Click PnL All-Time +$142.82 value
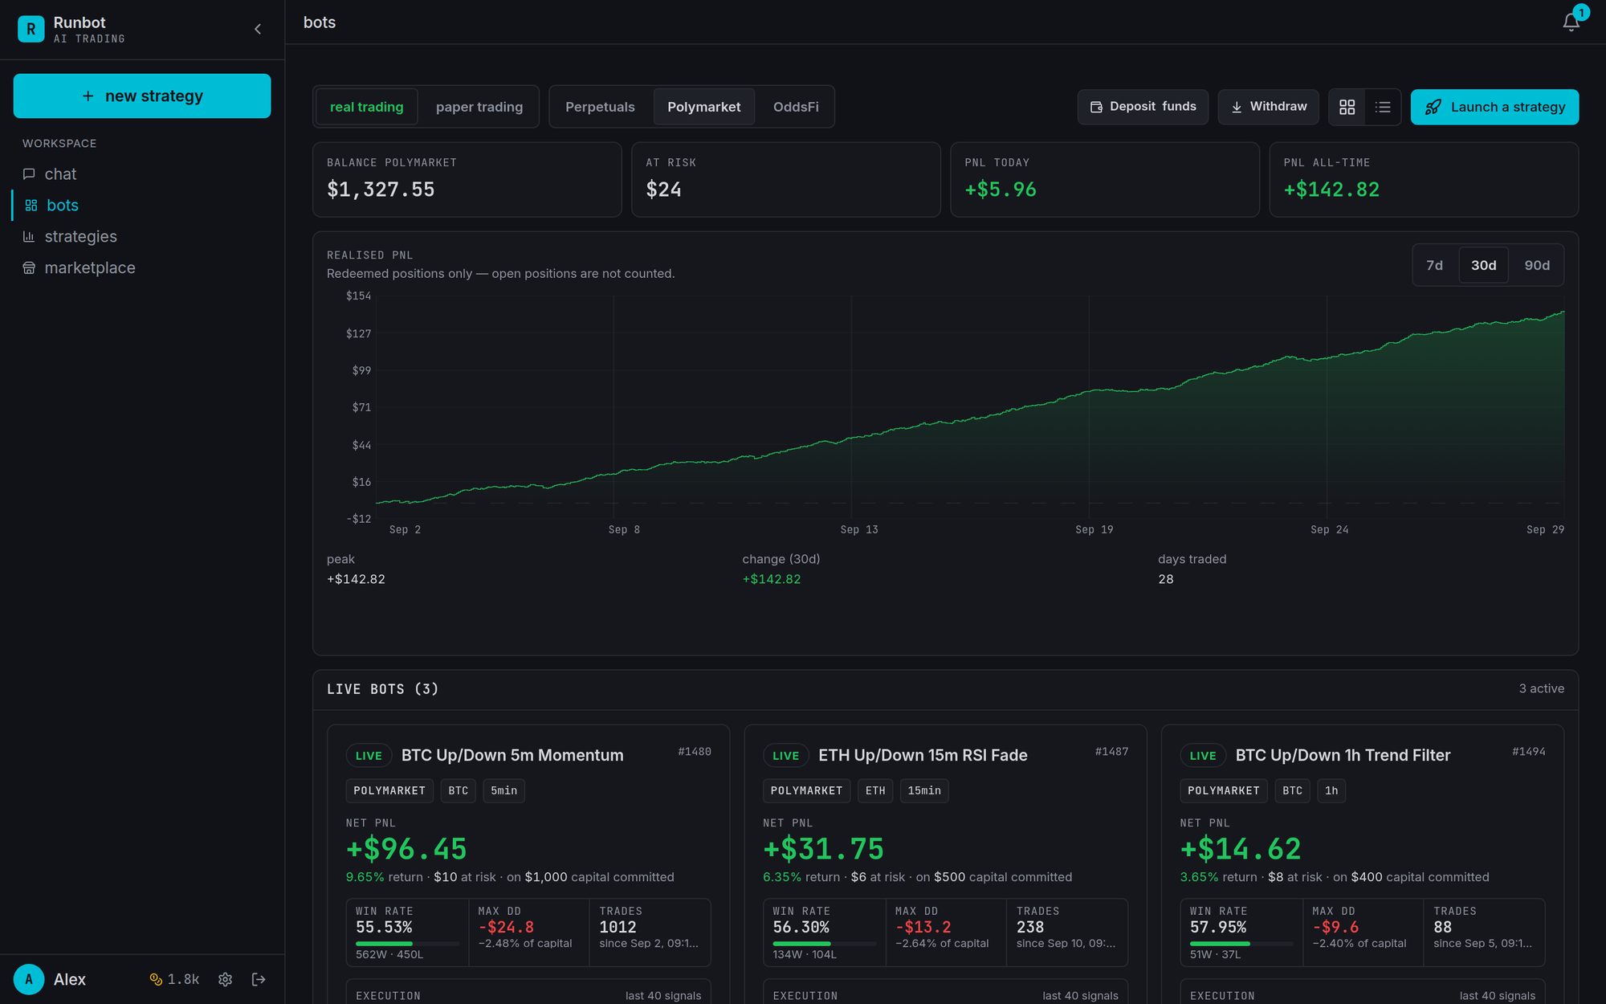 click(1331, 190)
